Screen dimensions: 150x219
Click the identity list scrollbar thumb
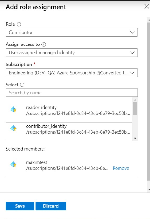coord(135,109)
